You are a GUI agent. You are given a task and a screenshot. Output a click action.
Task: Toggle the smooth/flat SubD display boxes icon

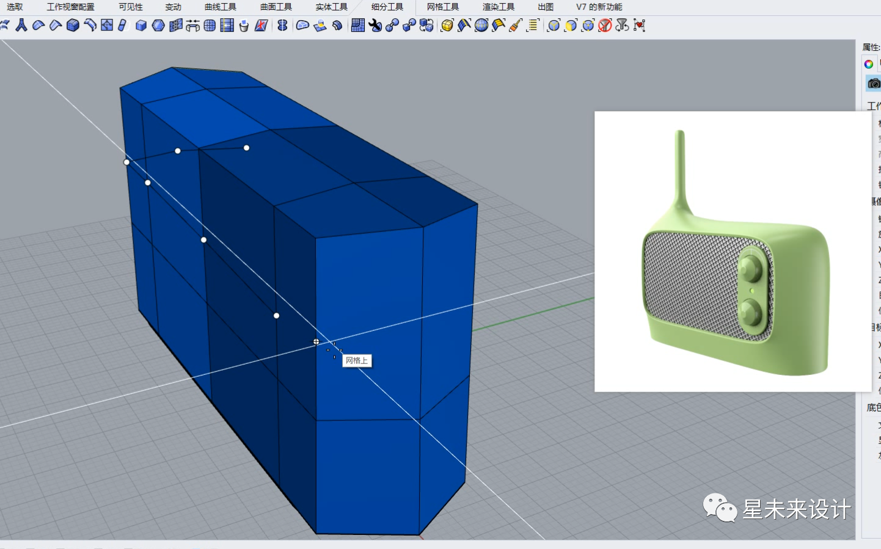pyautogui.click(x=426, y=25)
